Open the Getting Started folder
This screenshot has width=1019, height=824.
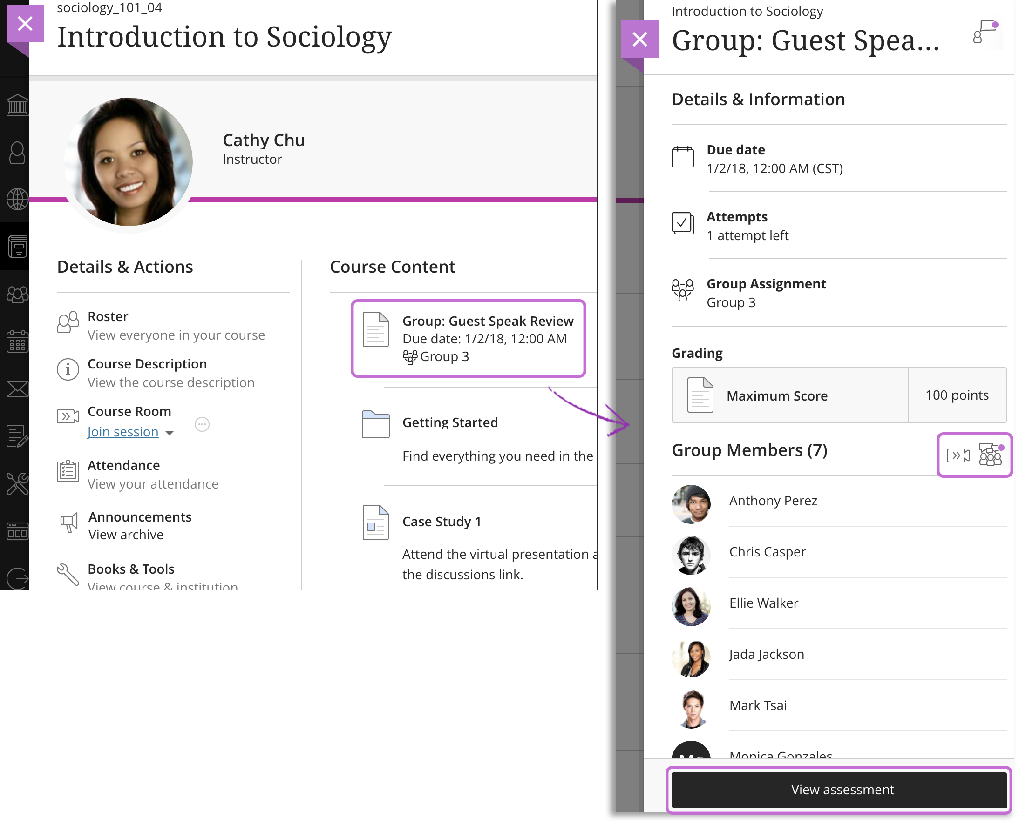pyautogui.click(x=450, y=422)
